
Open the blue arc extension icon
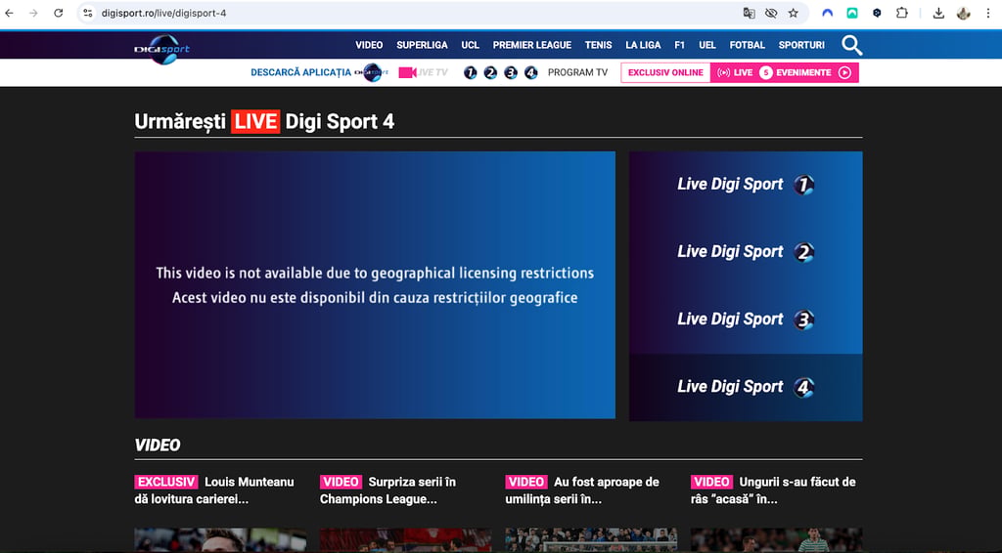[x=828, y=13]
